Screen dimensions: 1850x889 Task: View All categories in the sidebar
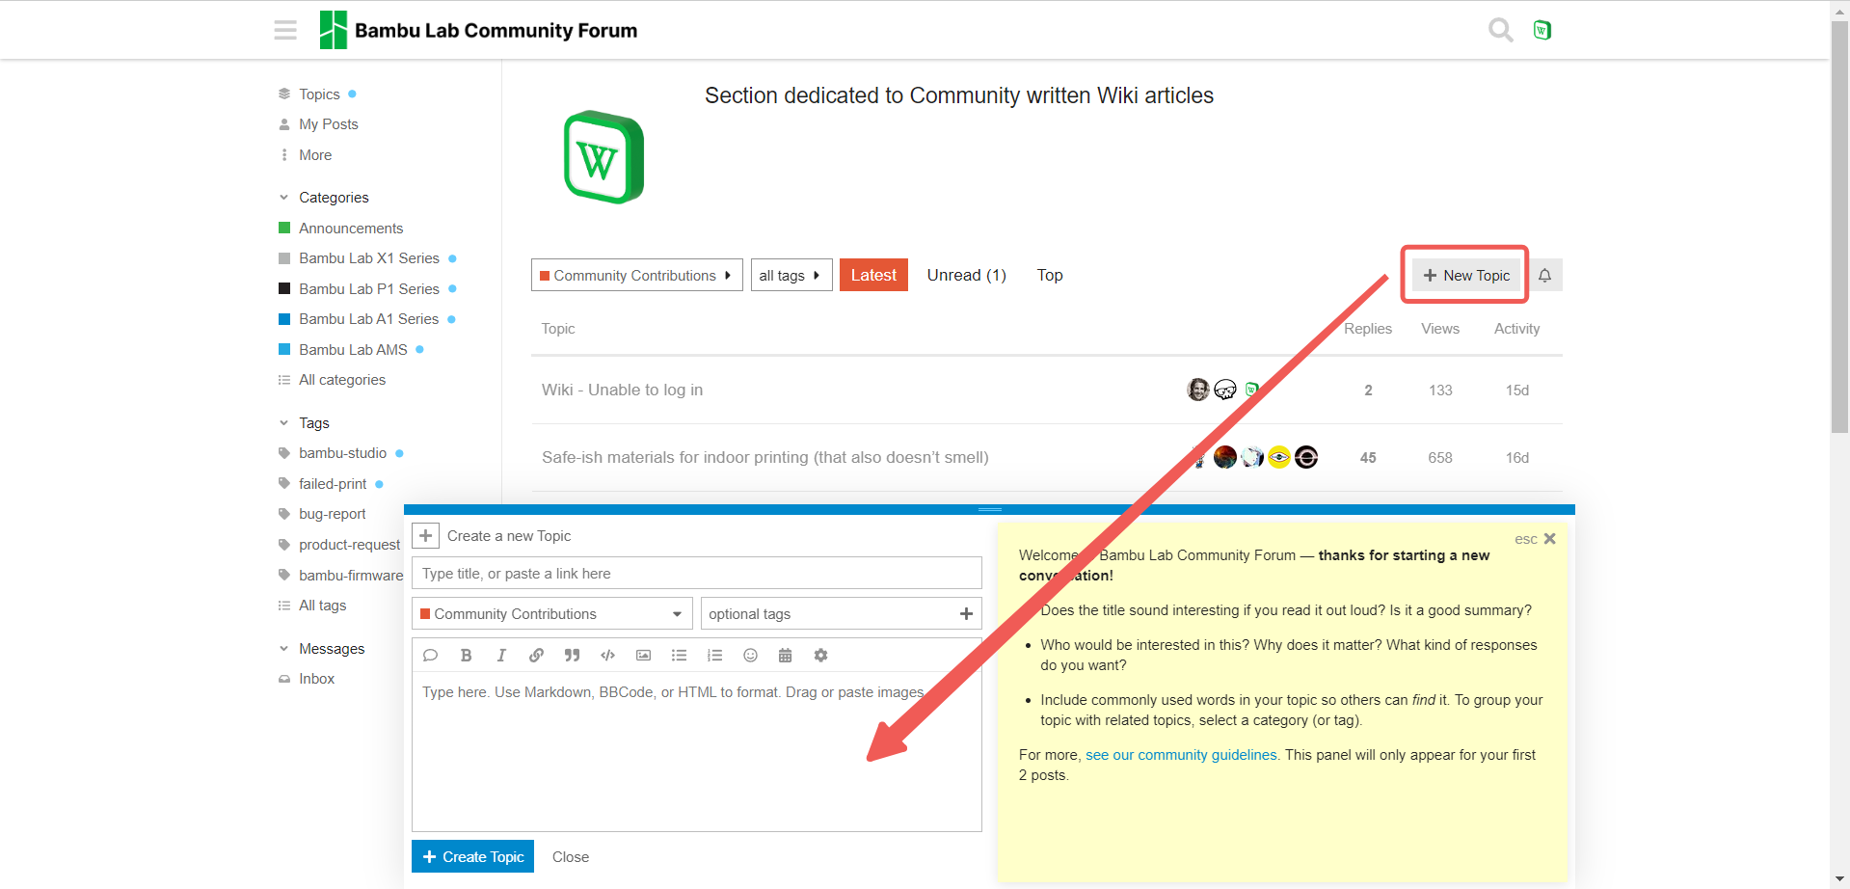(332, 380)
